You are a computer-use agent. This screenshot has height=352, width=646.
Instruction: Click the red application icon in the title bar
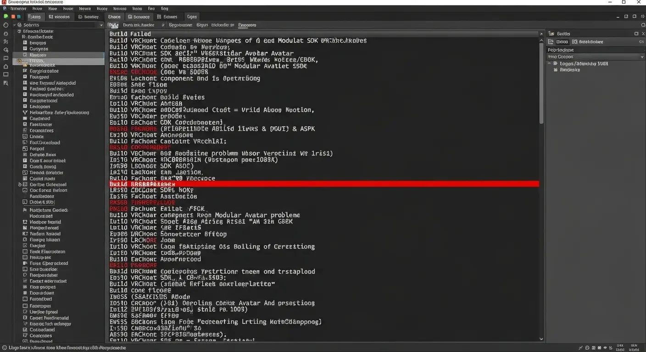[x=4, y=2]
